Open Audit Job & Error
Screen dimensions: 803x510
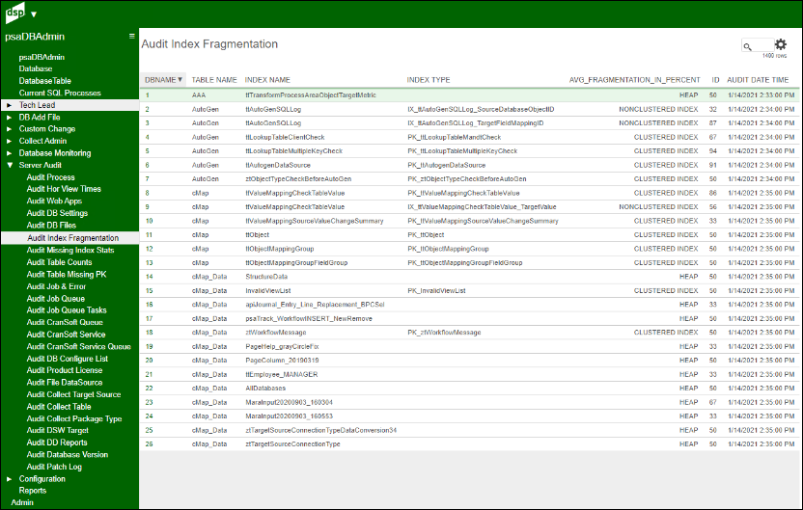point(56,286)
